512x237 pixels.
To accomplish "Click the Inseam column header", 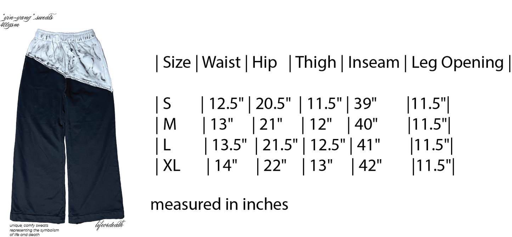I will pos(374,63).
